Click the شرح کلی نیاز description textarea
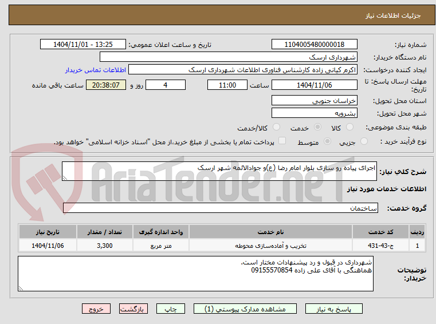 pyautogui.click(x=219, y=171)
